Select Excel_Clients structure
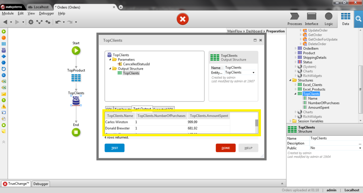The width and height of the screenshot is (363, 193). [312, 85]
